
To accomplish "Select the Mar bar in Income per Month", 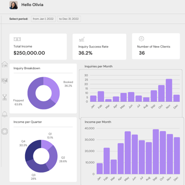I will point(113,167).
